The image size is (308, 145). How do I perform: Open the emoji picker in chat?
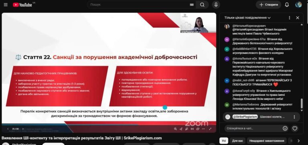(x=285, y=128)
